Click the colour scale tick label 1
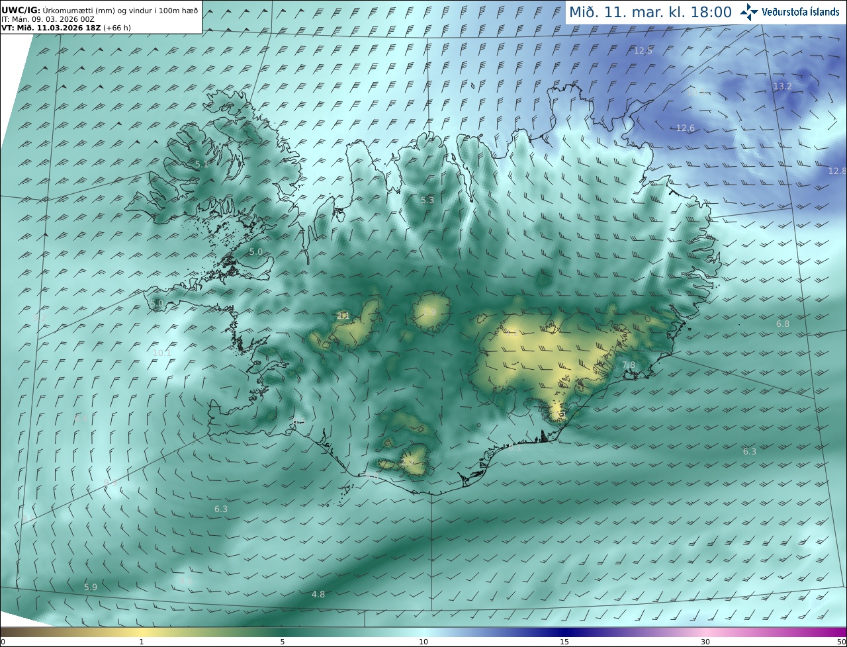 [142, 642]
